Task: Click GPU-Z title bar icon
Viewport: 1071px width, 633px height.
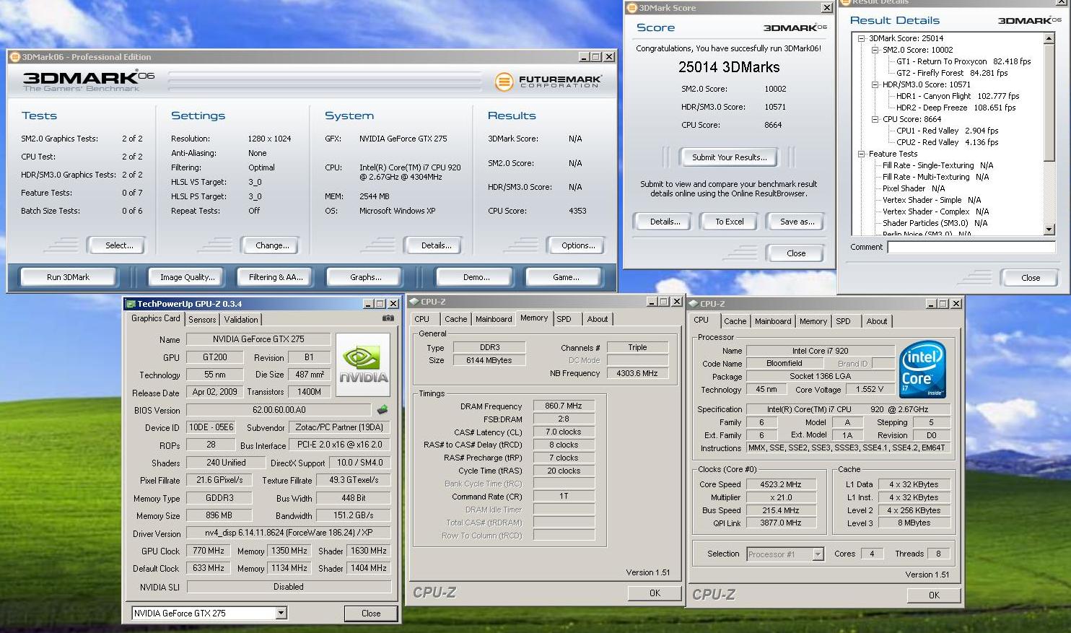Action: [x=131, y=304]
